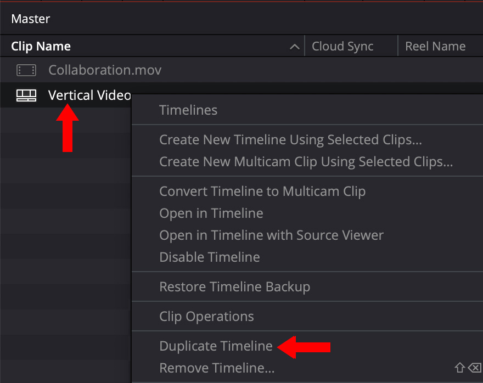This screenshot has width=483, height=383.
Task: Click the sort chevron on Clip Name header
Action: point(295,46)
